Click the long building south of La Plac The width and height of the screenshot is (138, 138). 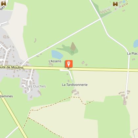point(125,101)
